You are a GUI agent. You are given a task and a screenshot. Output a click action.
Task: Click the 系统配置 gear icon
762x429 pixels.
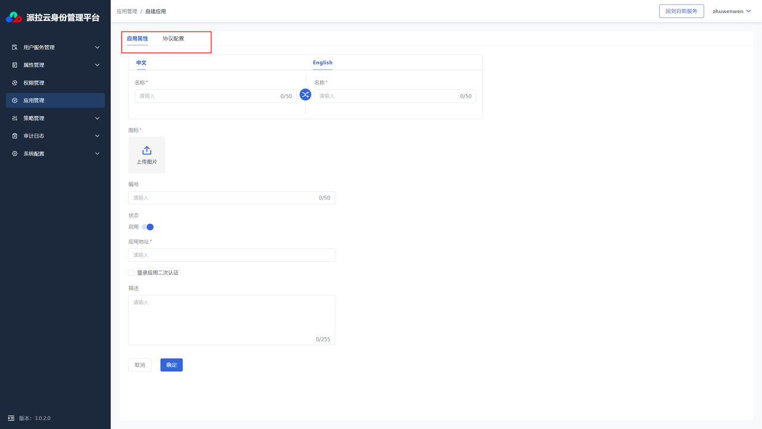coord(15,154)
